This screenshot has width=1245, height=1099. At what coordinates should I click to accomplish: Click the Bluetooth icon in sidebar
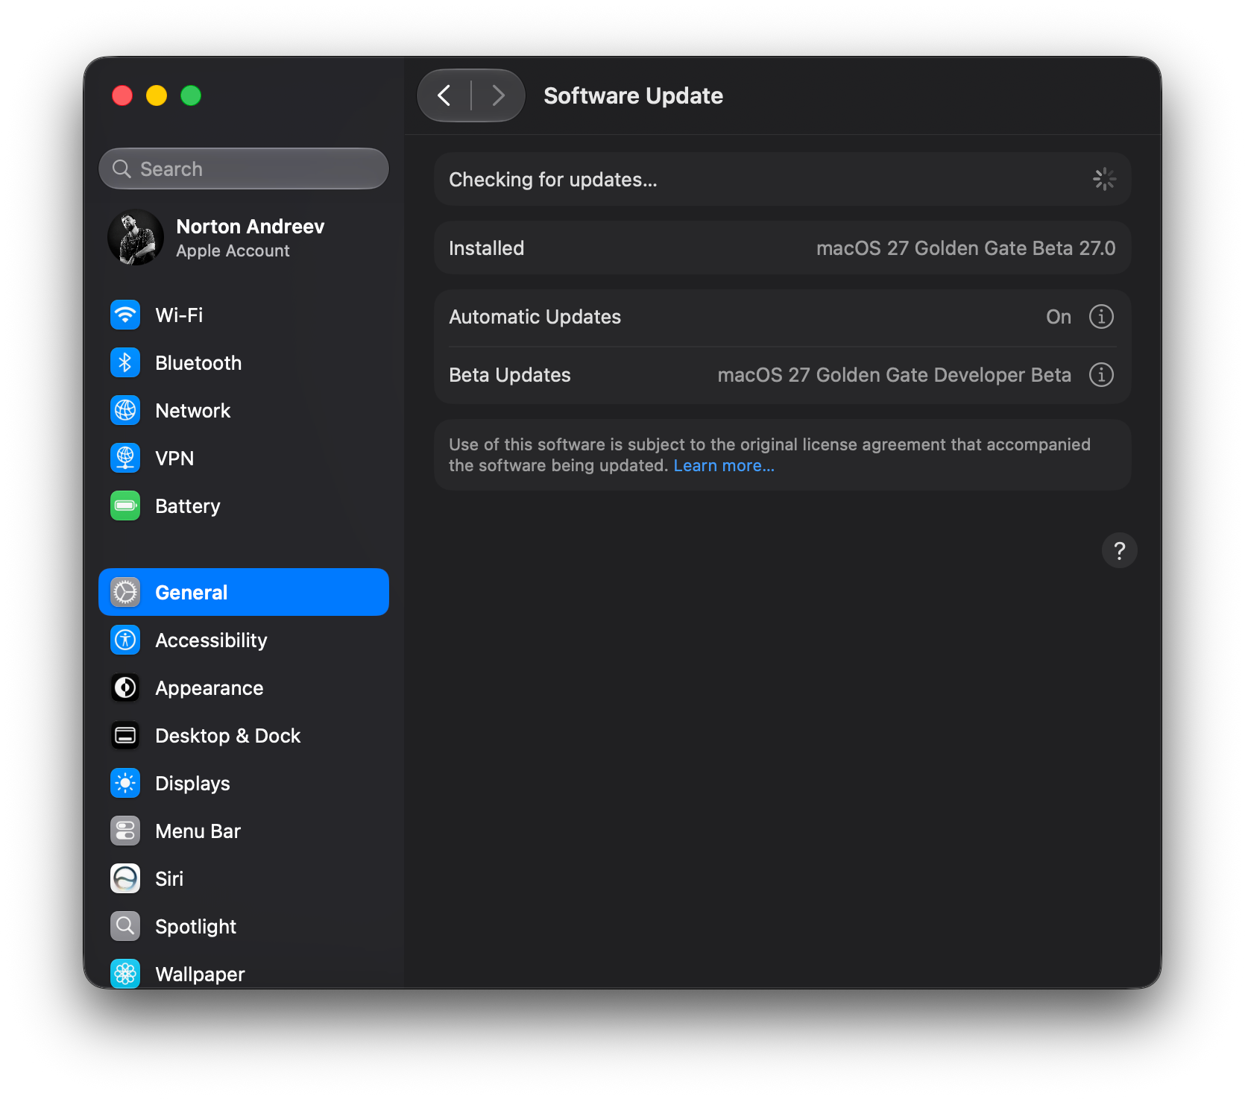[125, 362]
